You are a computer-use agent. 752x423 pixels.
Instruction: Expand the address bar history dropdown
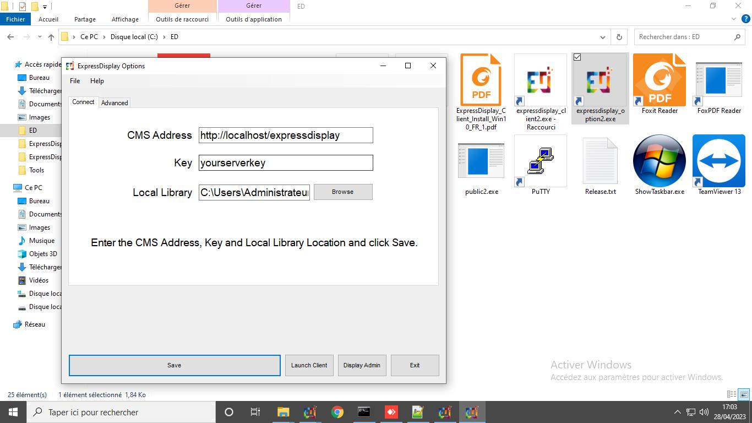[x=603, y=37]
